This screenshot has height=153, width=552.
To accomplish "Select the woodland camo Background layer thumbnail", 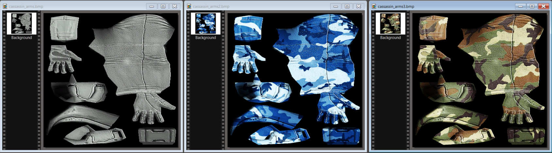I will coord(390,23).
